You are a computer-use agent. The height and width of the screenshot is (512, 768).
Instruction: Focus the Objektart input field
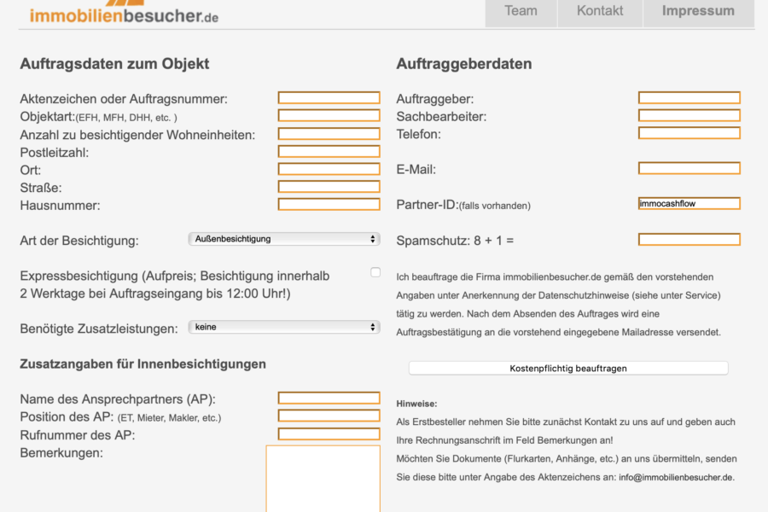point(329,115)
